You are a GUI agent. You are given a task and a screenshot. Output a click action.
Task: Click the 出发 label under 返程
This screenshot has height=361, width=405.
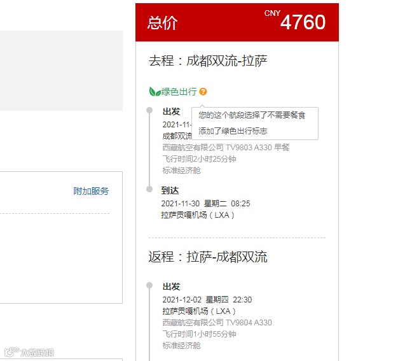click(x=171, y=287)
